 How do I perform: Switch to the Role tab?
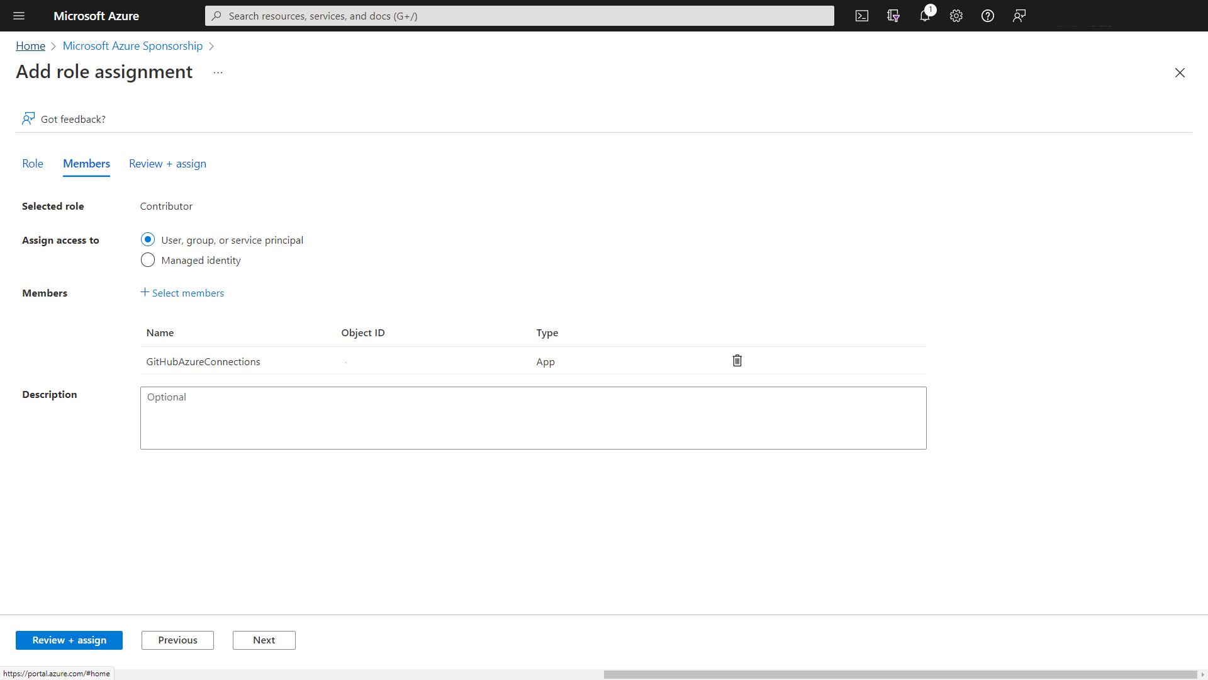point(32,163)
